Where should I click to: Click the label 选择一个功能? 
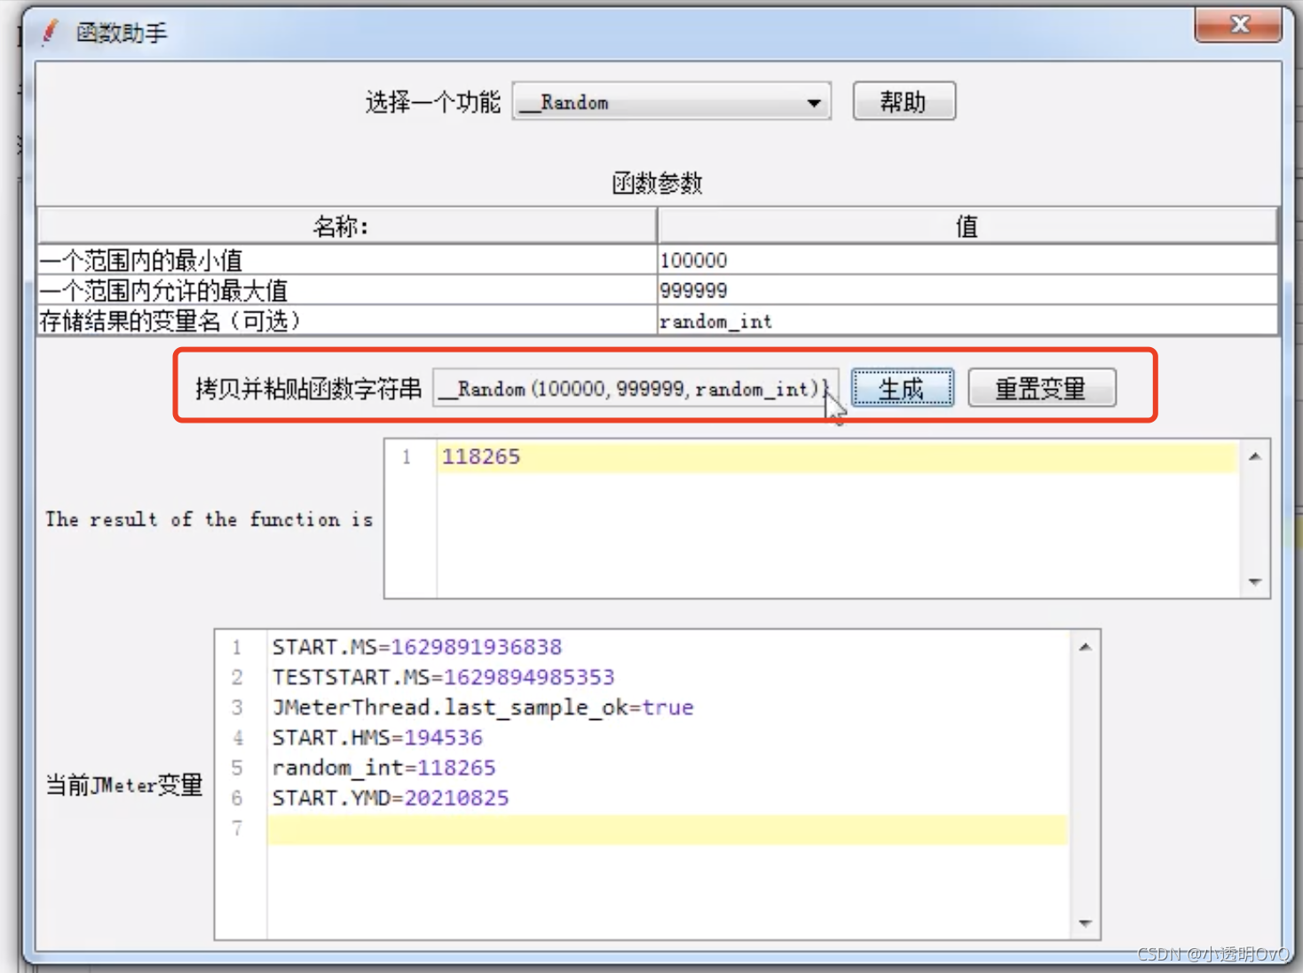tap(433, 102)
